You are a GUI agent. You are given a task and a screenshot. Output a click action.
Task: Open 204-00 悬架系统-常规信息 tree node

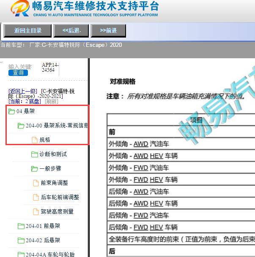coord(57,126)
